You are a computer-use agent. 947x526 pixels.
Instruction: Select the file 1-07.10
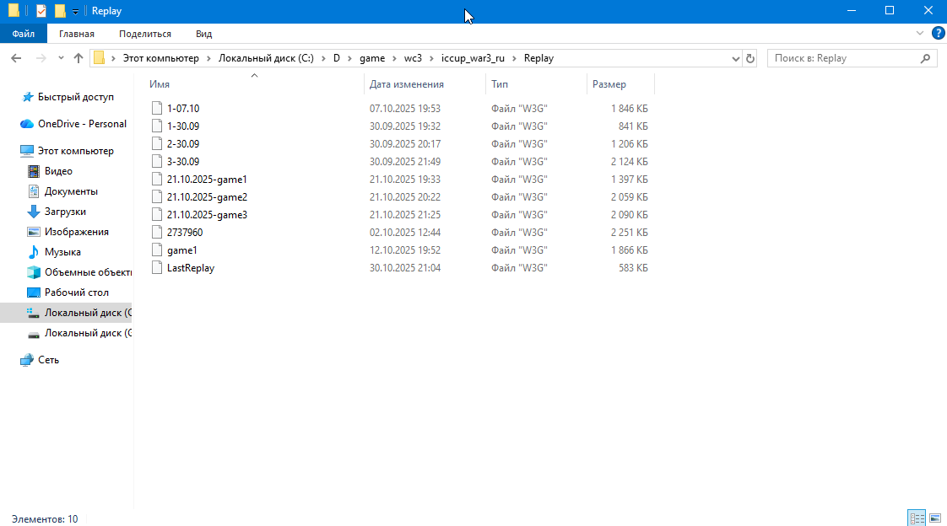[x=183, y=109]
